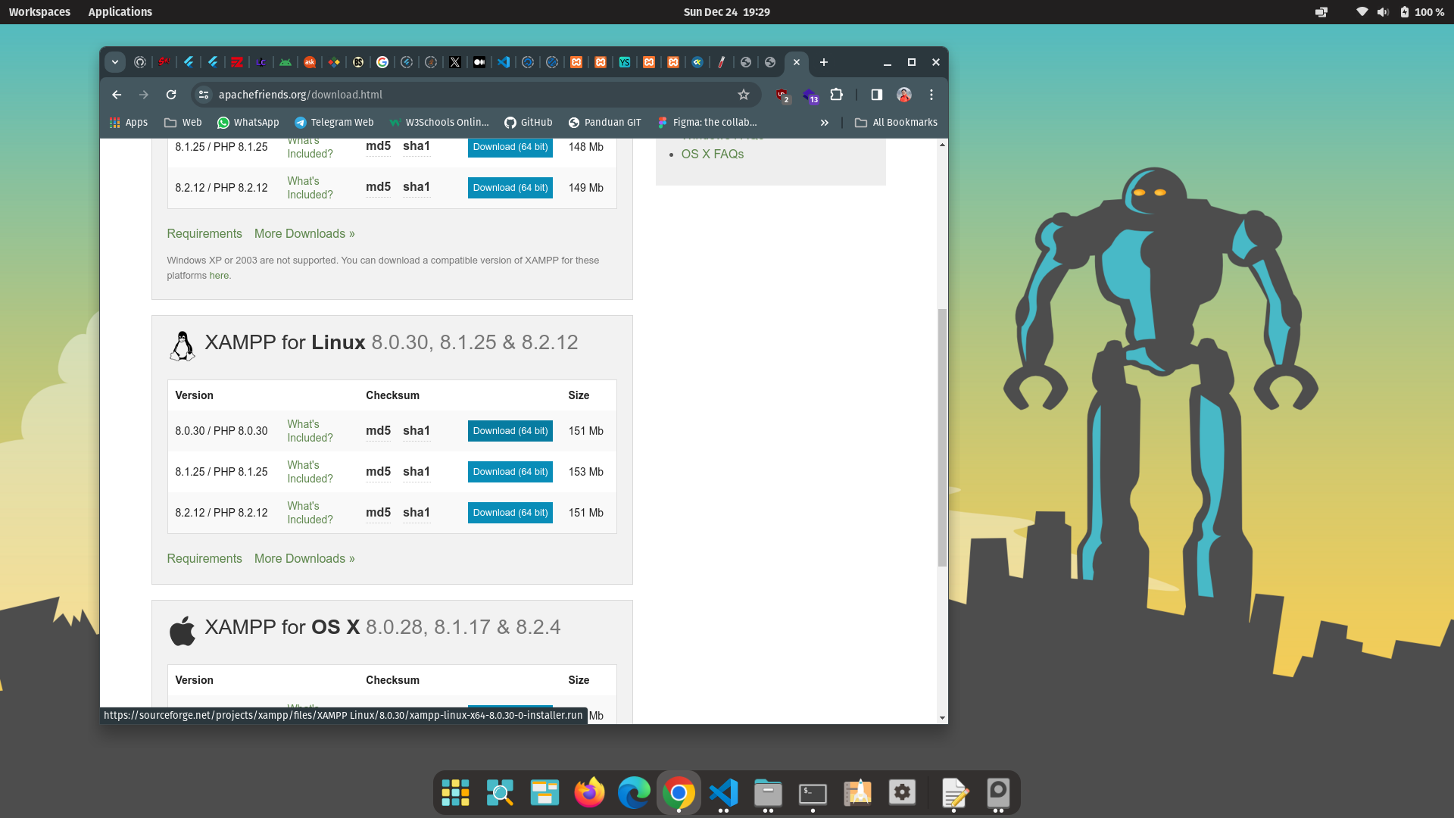Open Workspaces in top panel
Image resolution: width=1454 pixels, height=818 pixels.
click(x=39, y=12)
